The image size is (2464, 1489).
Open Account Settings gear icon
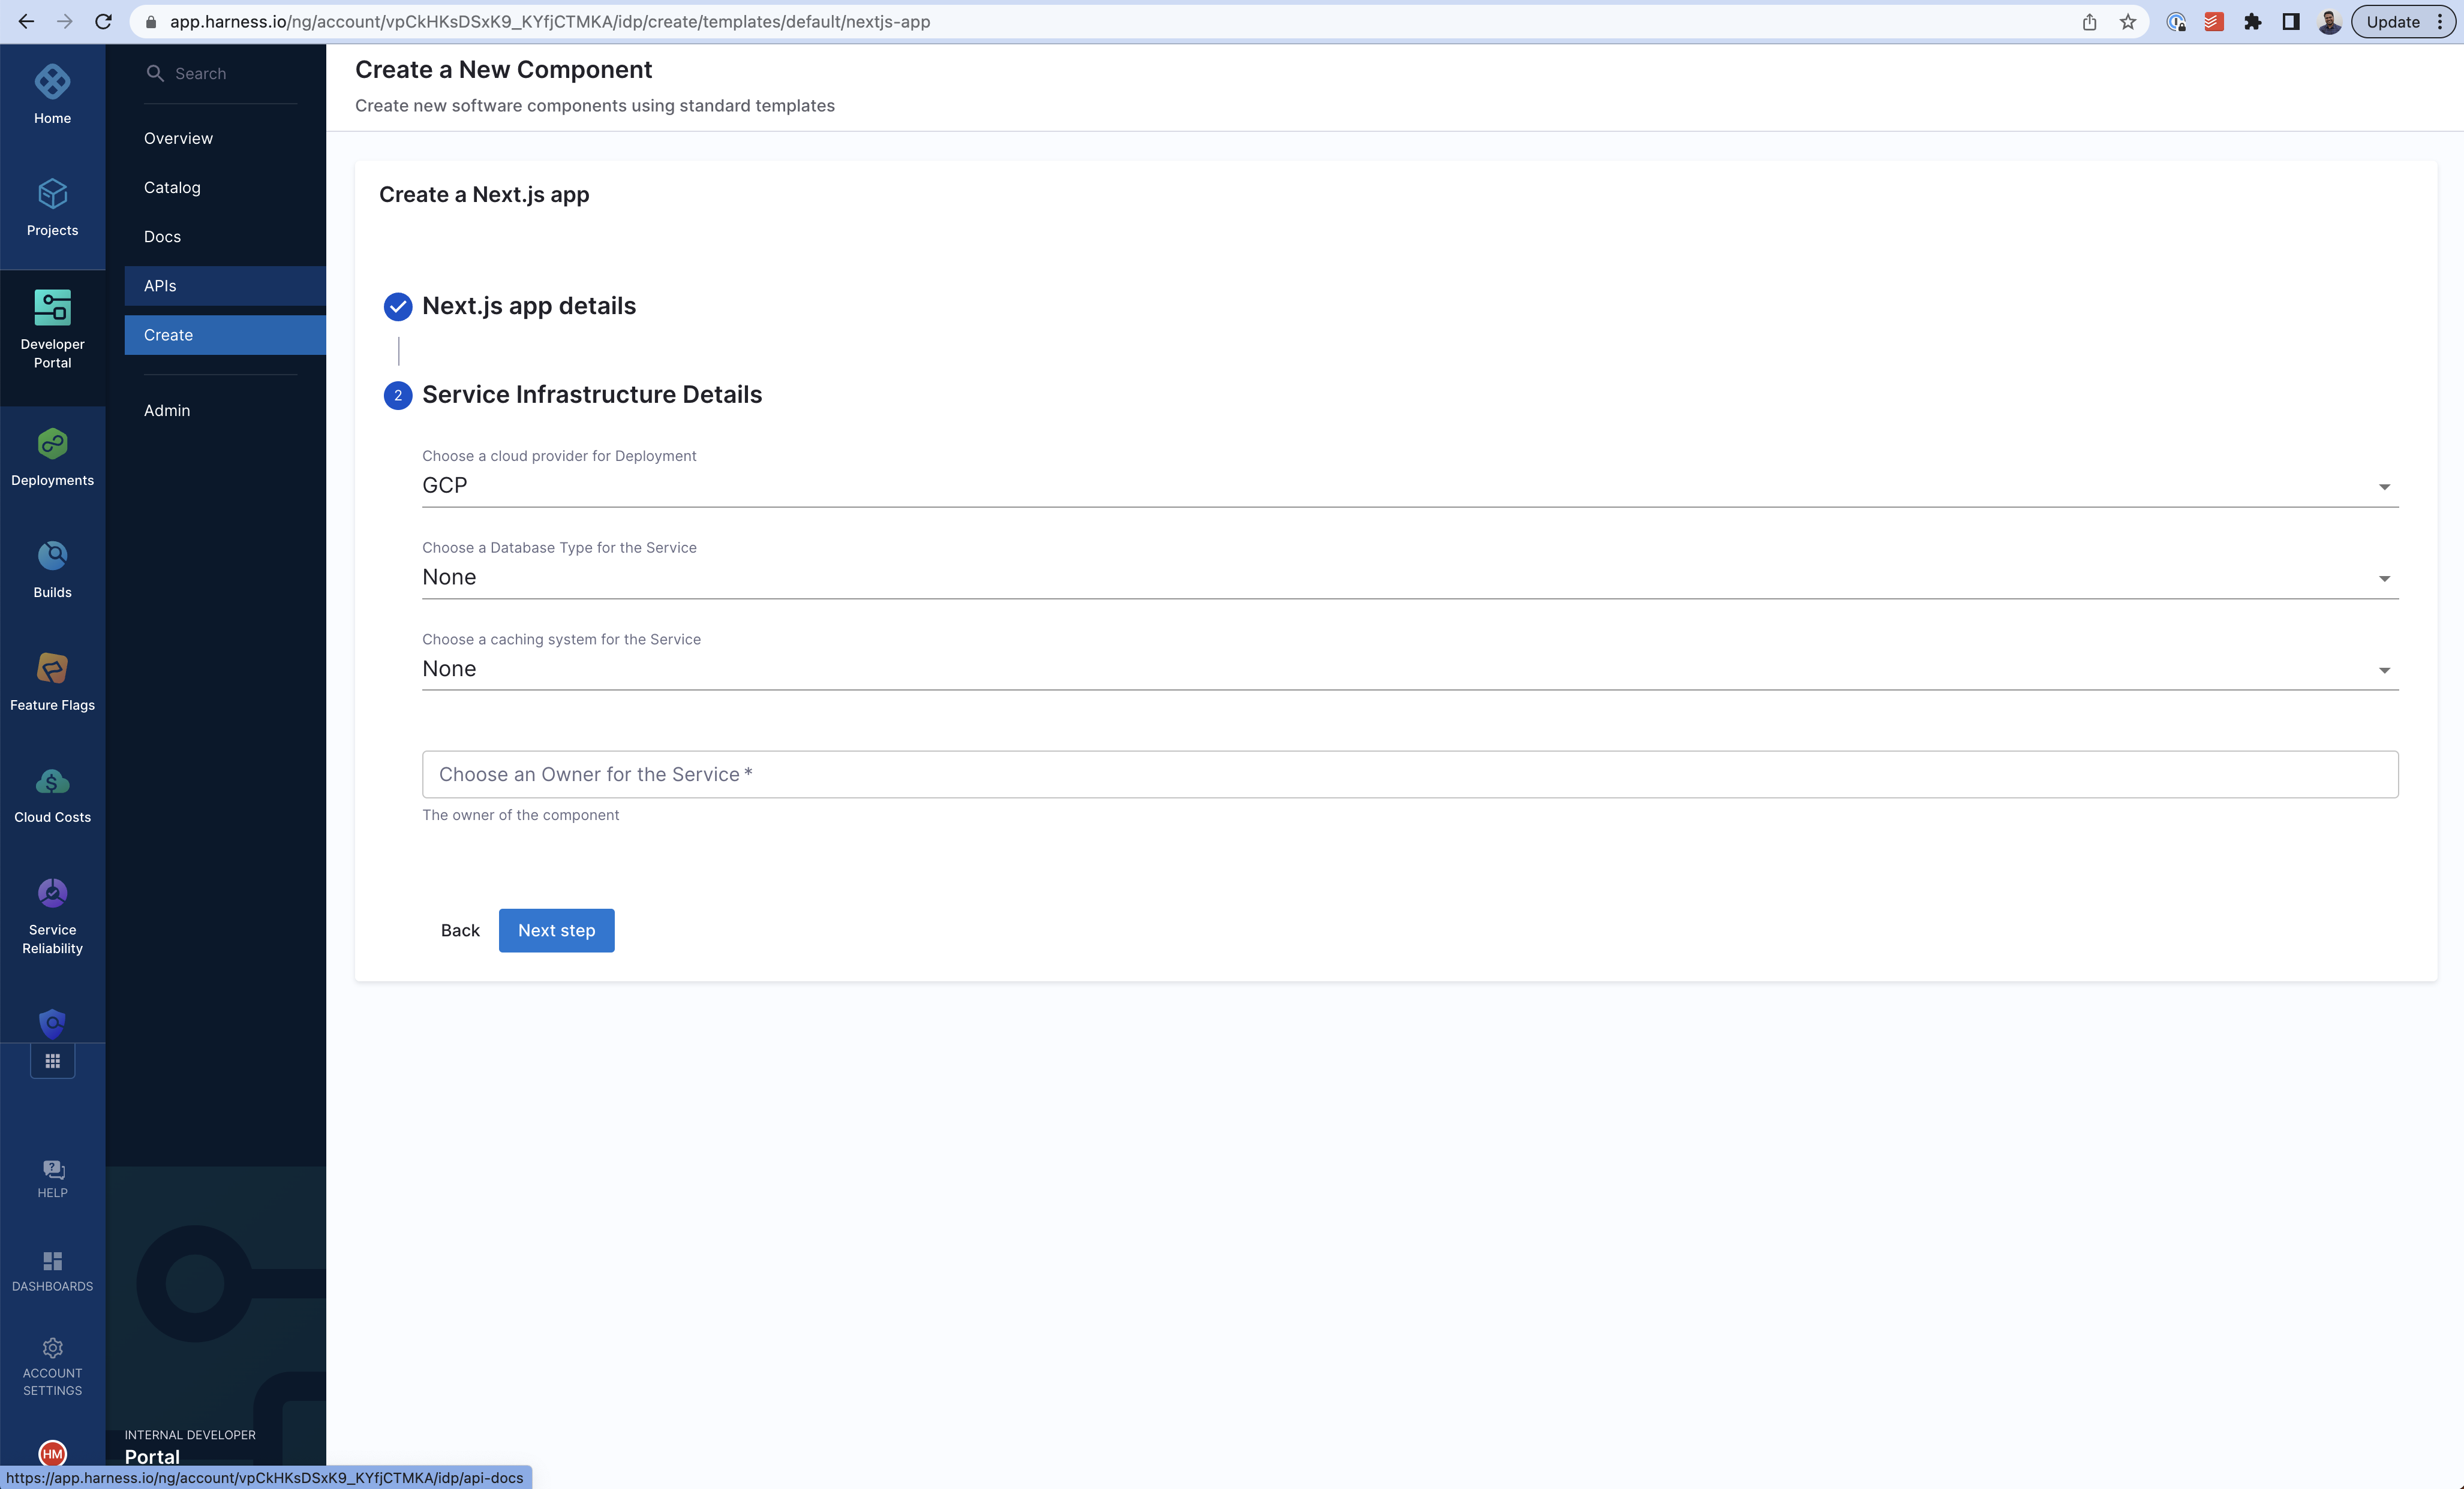pos(52,1348)
